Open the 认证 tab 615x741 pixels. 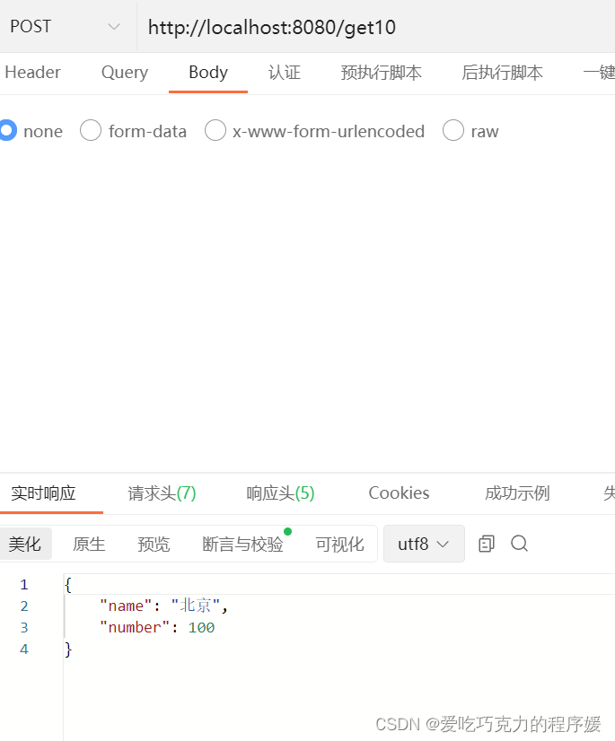tap(285, 73)
